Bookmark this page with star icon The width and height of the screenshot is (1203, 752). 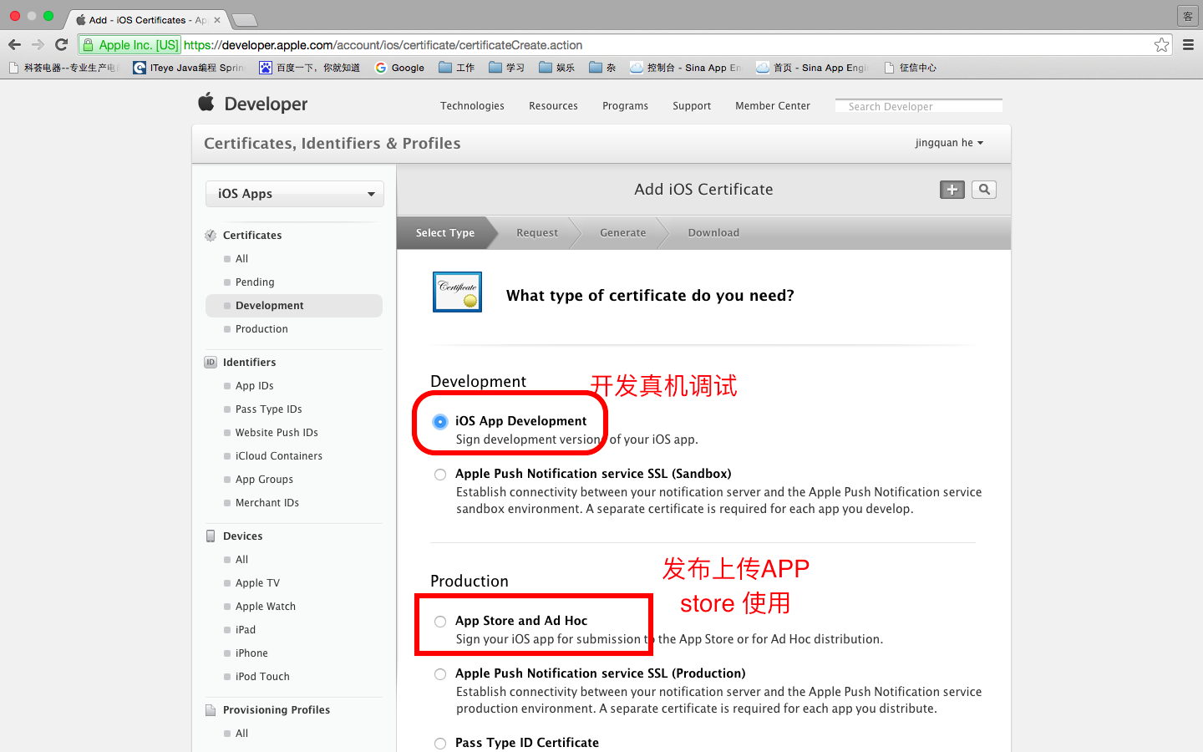[1161, 45]
